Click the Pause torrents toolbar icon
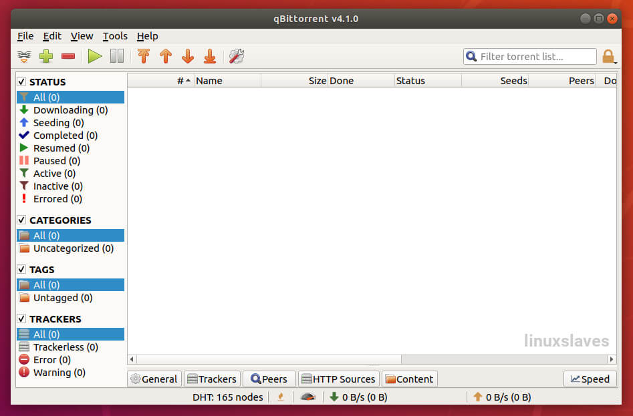The width and height of the screenshot is (633, 416). click(x=117, y=56)
